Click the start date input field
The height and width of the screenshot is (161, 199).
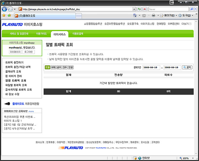tap(151, 67)
